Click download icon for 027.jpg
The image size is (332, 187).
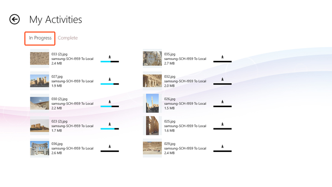tap(110, 79)
